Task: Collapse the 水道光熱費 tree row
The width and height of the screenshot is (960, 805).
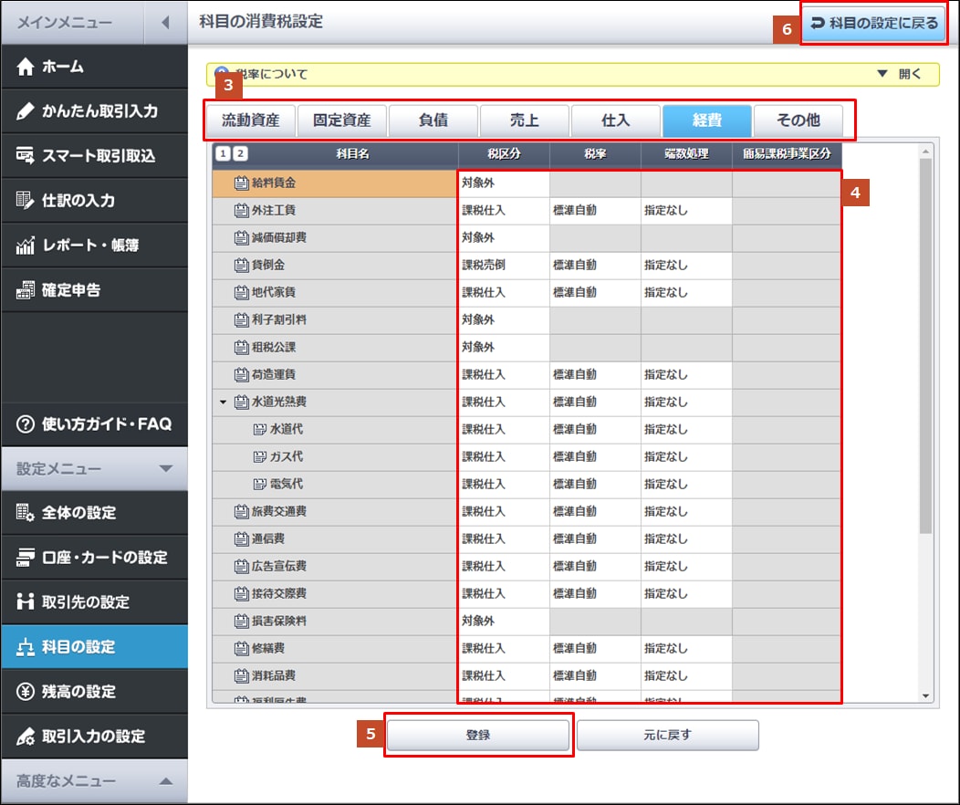Action: [x=224, y=402]
